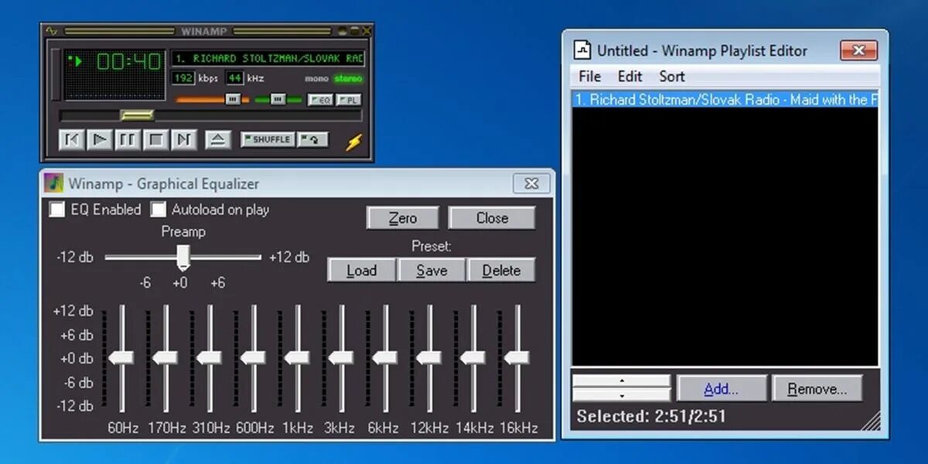Image resolution: width=928 pixels, height=464 pixels.
Task: Enable the EQ Enabled checkbox
Action: (x=57, y=210)
